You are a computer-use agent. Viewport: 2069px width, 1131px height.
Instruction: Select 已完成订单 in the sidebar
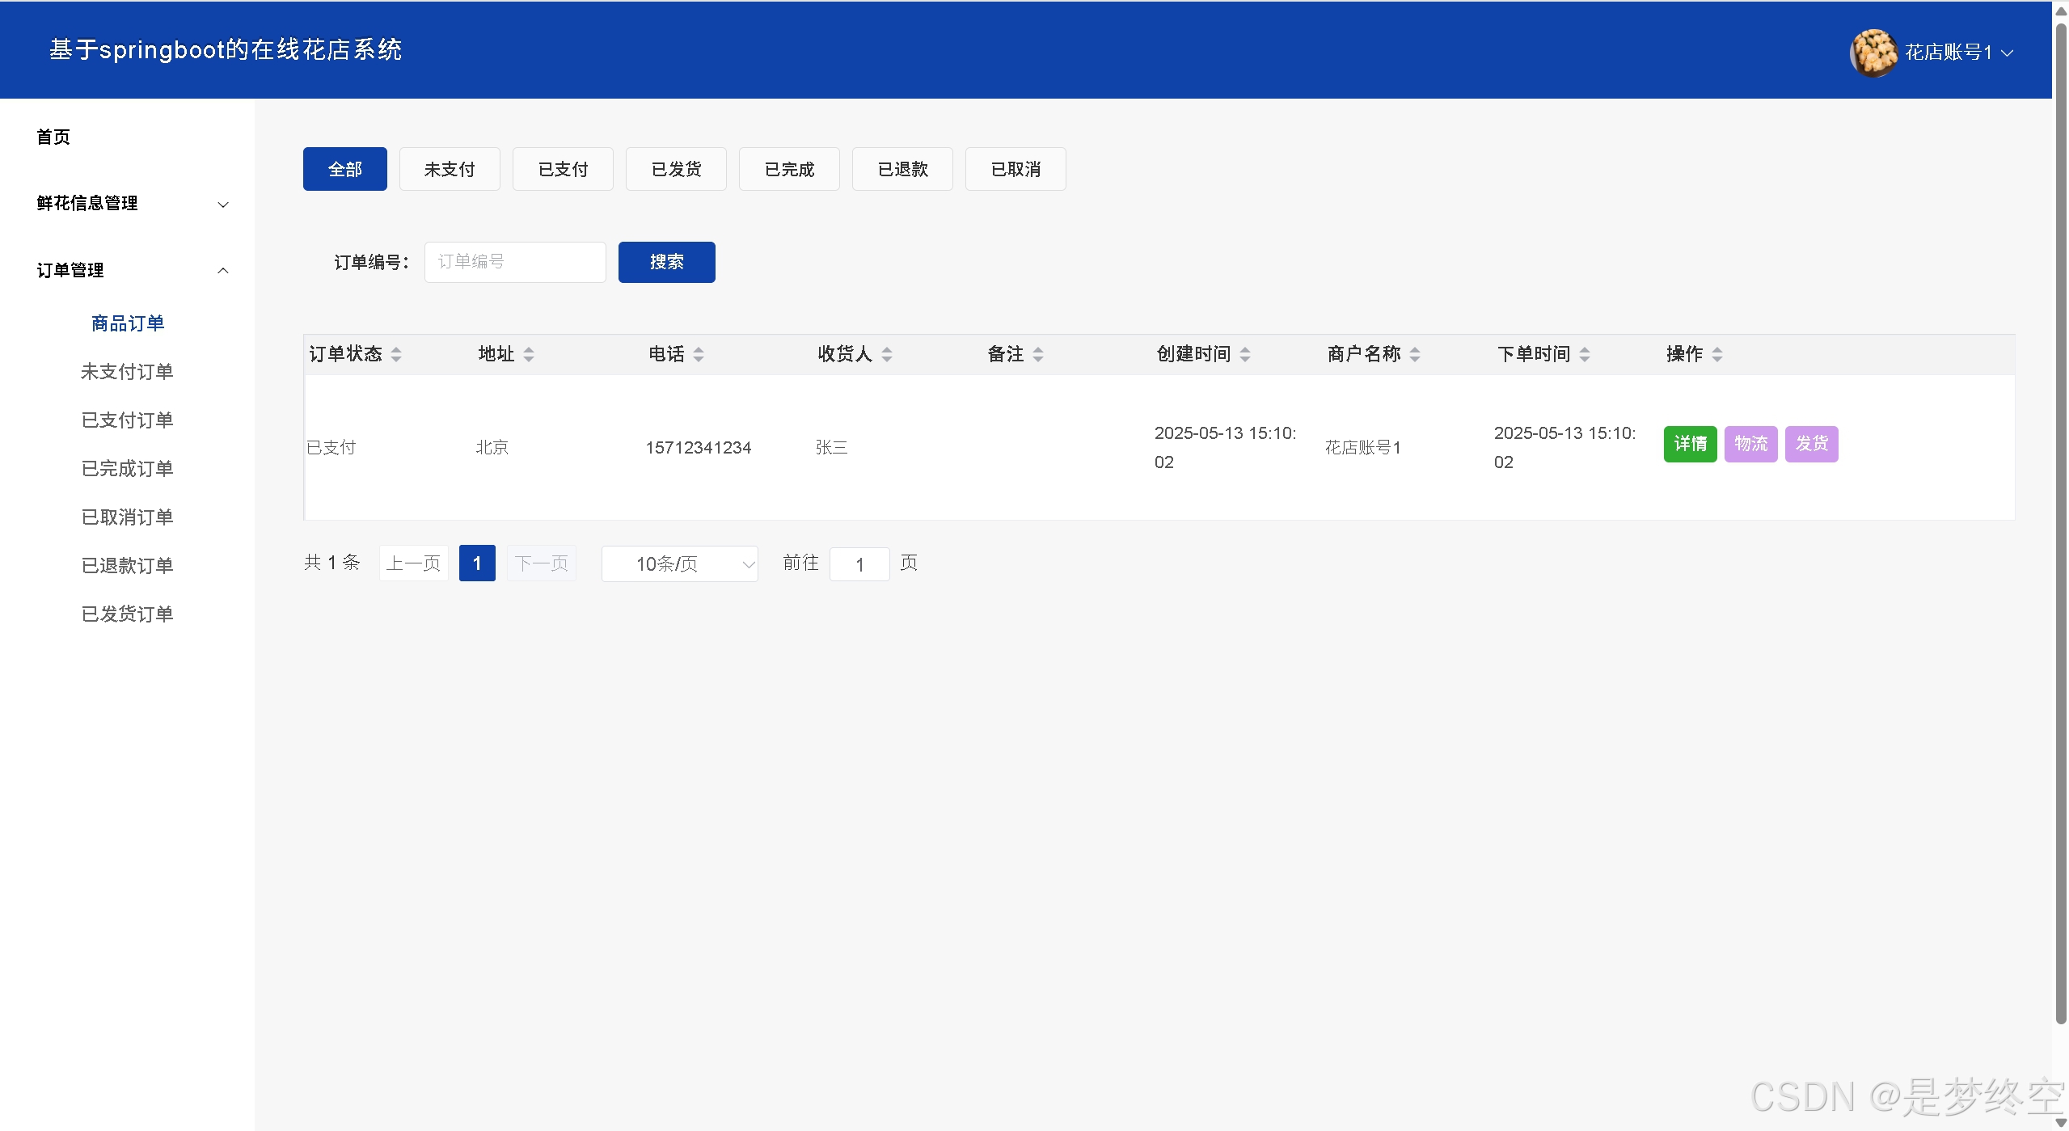click(128, 468)
